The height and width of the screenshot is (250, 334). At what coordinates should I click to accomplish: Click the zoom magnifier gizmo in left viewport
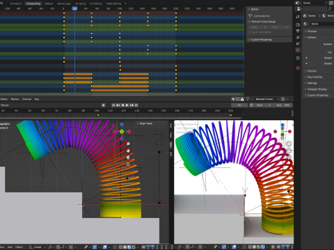[x=128, y=144]
